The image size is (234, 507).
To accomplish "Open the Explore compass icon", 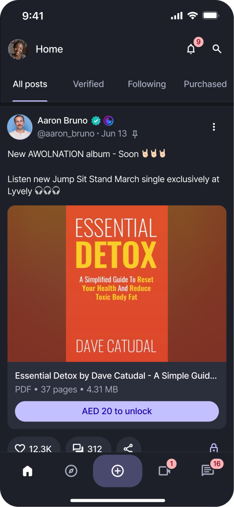I will click(71, 471).
